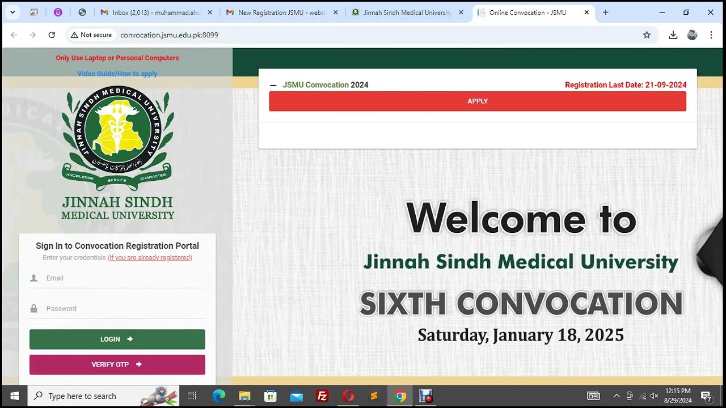The image size is (726, 408).
Task: Click the VERIFY OTP button
Action: [117, 364]
